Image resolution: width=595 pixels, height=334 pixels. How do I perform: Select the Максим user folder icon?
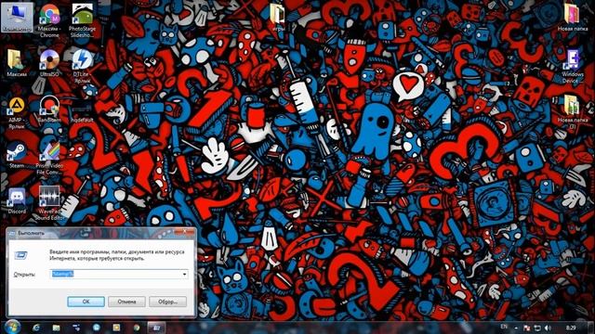point(17,63)
